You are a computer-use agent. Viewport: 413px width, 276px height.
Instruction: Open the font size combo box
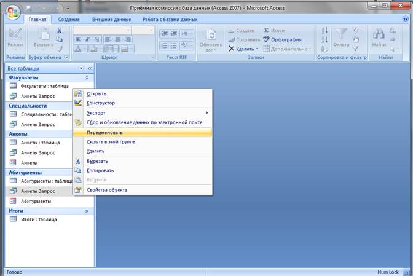tap(143, 30)
